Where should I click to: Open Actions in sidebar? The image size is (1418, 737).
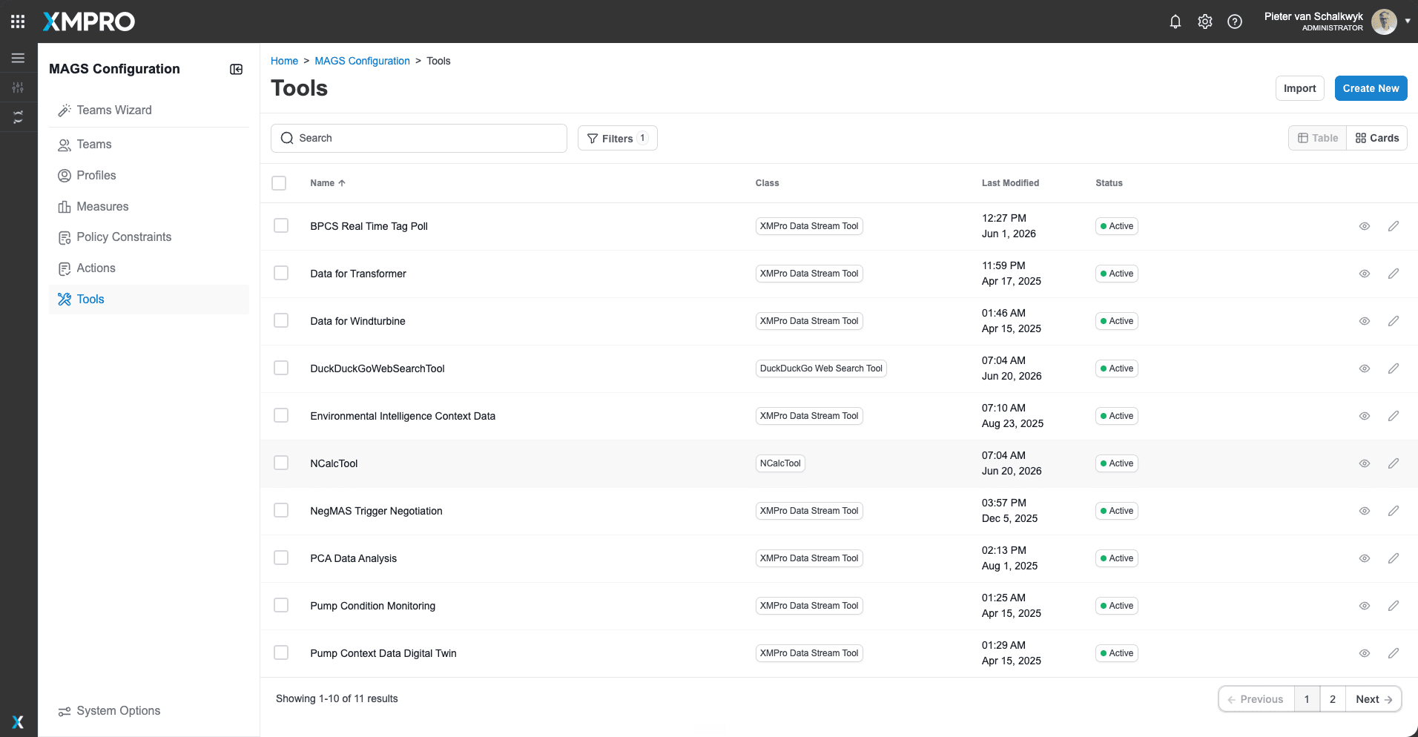point(148,268)
